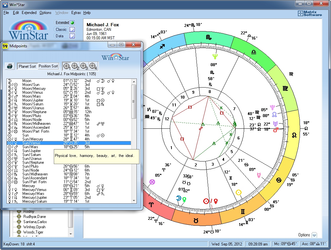Click the Options text below the chart
The height and width of the screenshot is (250, 331).
(x=304, y=235)
